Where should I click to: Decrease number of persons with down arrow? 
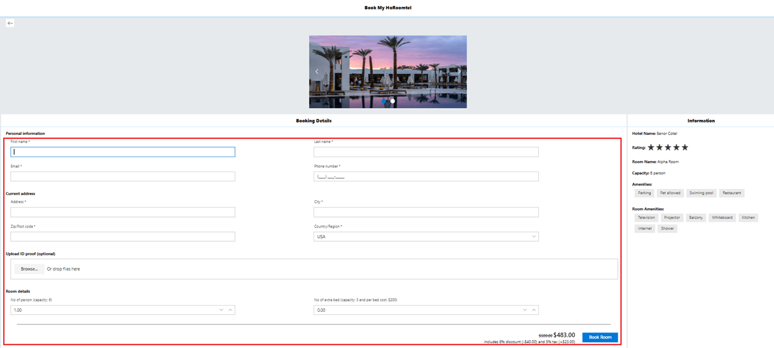221,310
